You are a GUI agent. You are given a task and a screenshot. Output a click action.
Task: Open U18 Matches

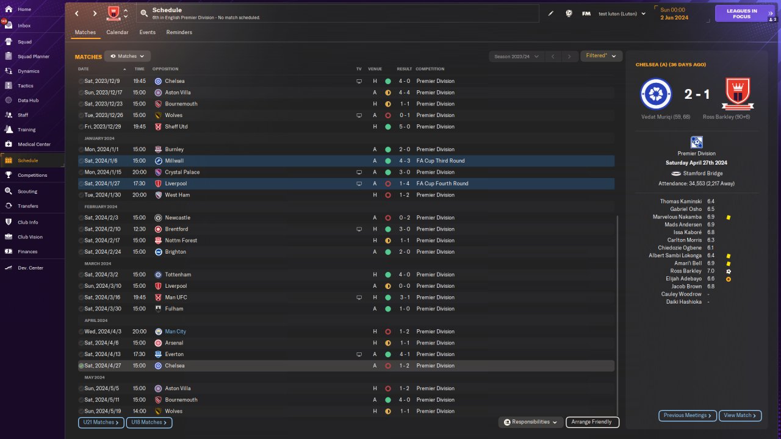click(x=149, y=422)
